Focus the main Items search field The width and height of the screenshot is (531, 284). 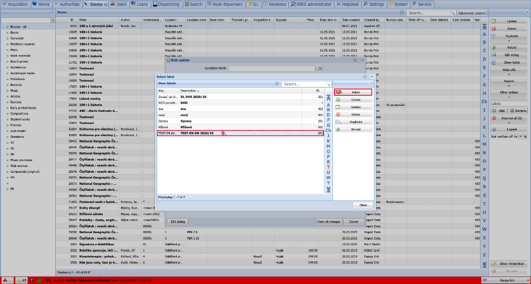click(x=429, y=13)
